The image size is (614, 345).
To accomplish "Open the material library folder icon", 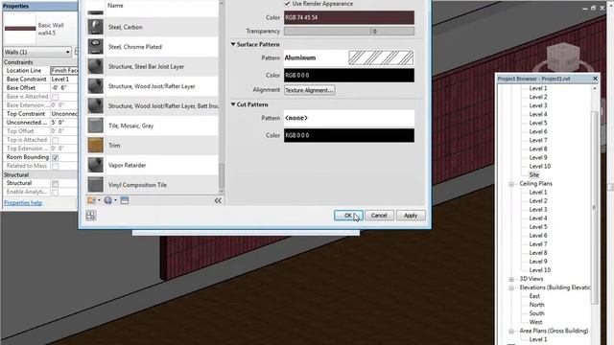I will (91, 200).
